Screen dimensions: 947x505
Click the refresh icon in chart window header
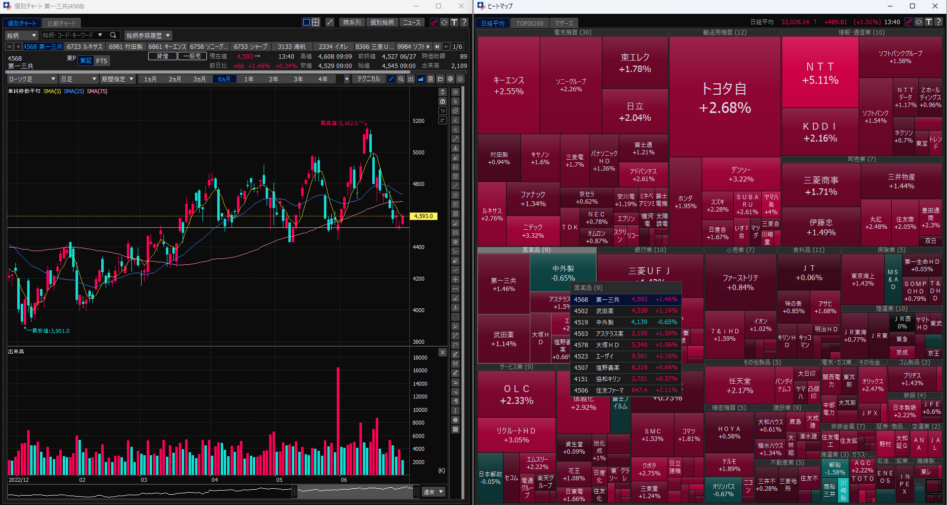[x=444, y=22]
